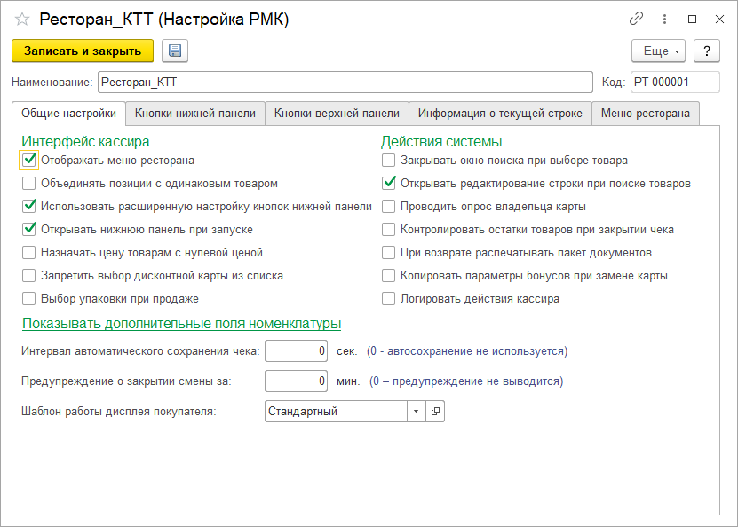
Task: Click the save diskette icon
Action: (174, 51)
